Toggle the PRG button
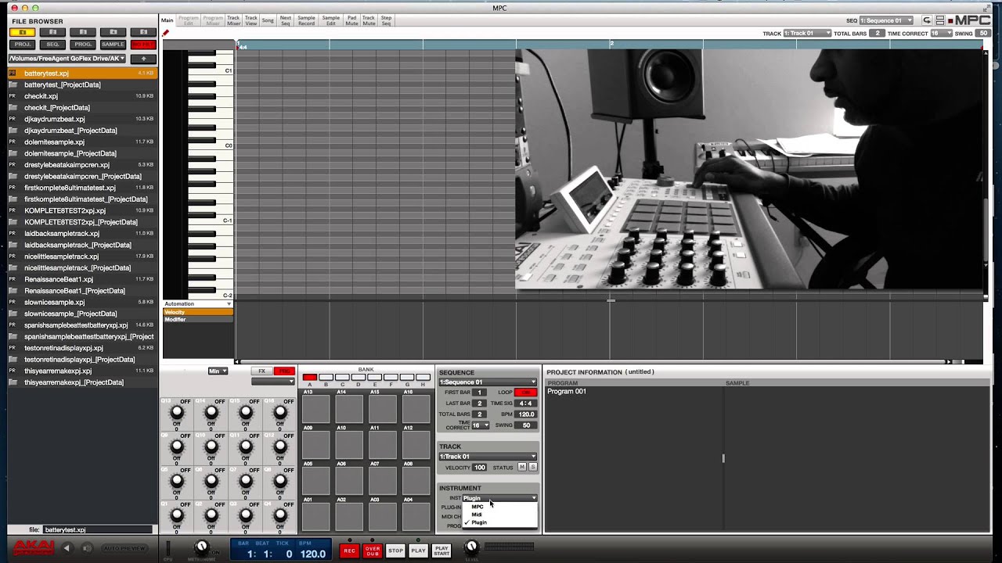 [283, 371]
